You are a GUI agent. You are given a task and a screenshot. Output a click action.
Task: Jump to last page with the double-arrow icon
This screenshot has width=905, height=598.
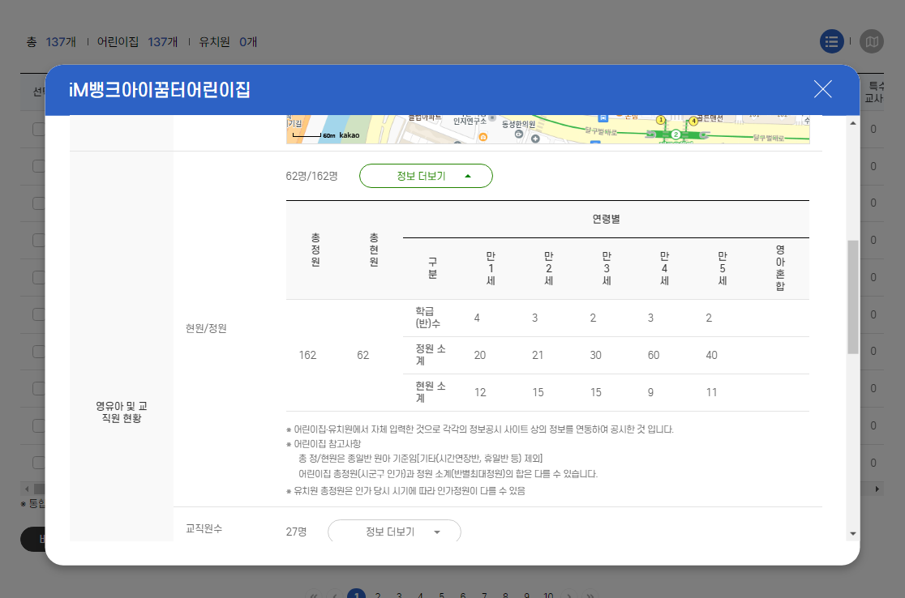pos(590,594)
